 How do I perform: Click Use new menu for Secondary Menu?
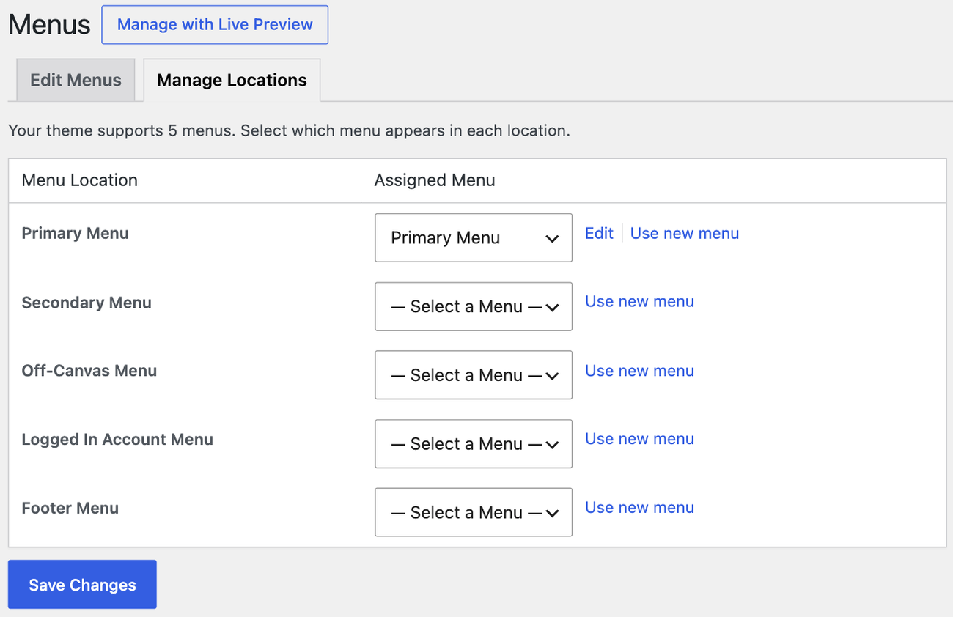639,301
